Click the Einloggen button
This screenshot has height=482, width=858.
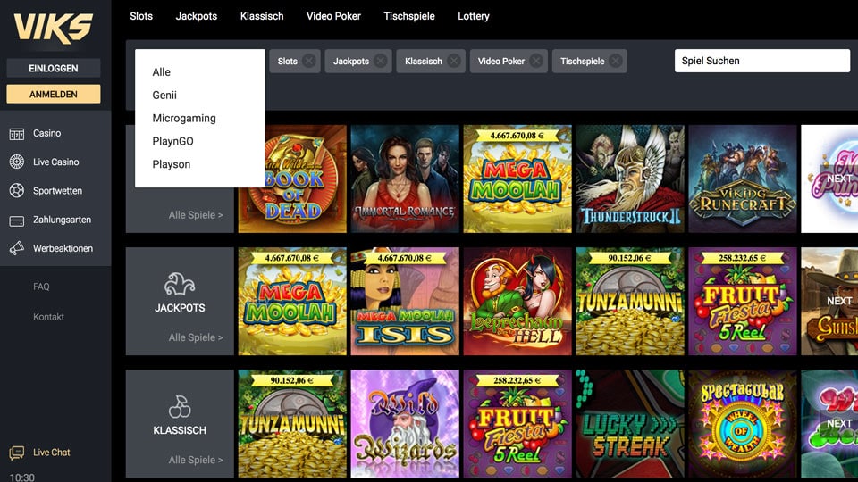[54, 69]
